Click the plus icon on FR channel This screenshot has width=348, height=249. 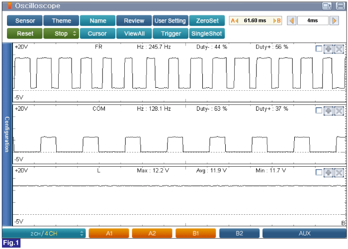(x=329, y=49)
